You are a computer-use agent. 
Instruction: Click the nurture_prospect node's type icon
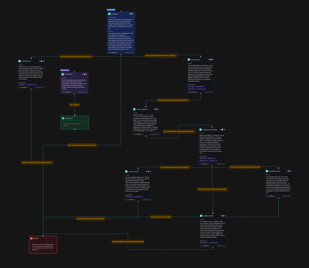point(126,172)
